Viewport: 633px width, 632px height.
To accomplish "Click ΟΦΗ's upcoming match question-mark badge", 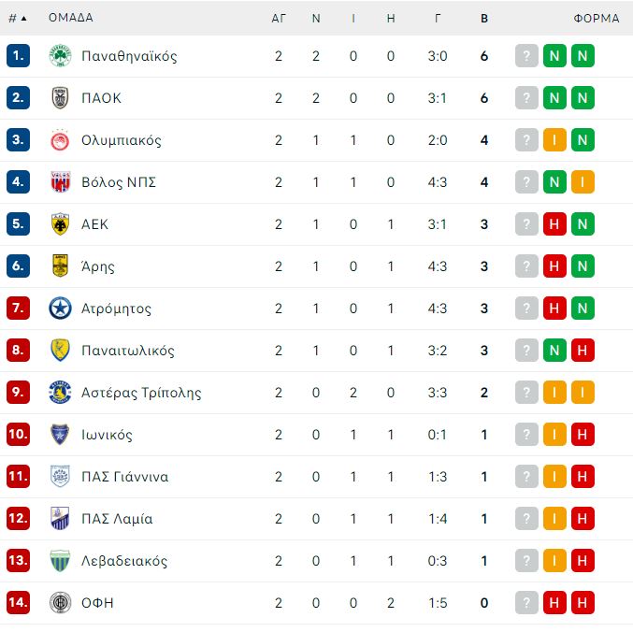I will pos(526,602).
